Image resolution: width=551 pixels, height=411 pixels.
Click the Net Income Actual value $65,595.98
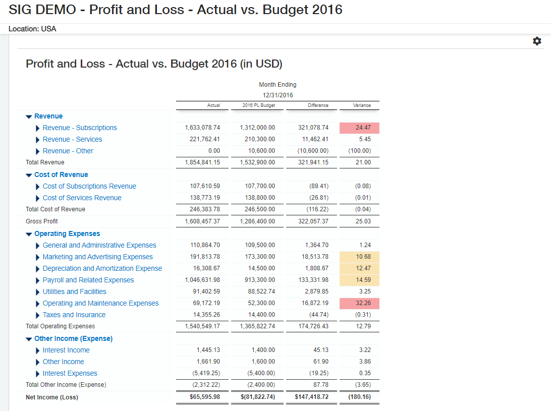click(201, 397)
